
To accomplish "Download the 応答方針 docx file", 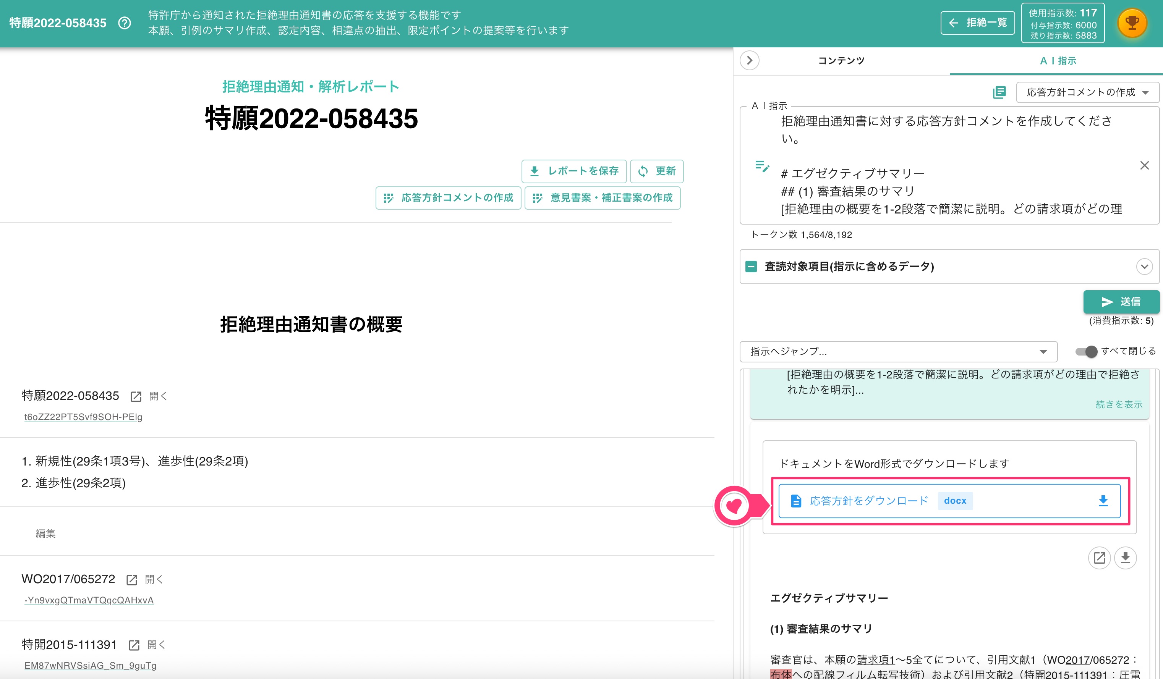I will pos(949,501).
